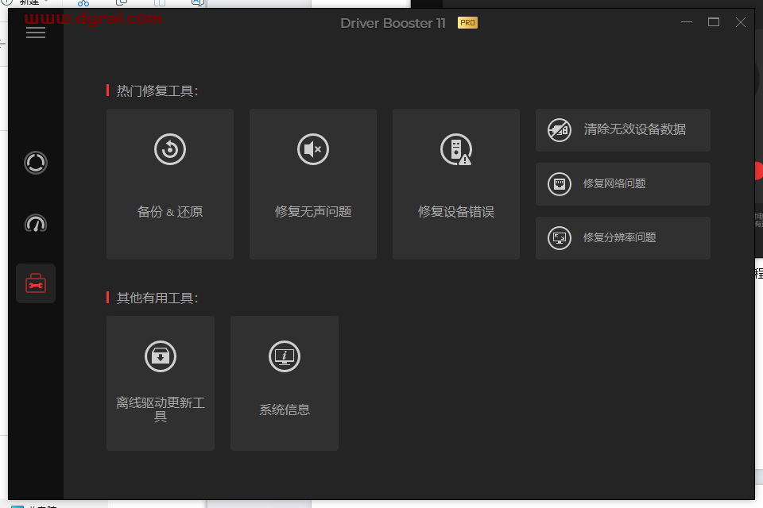Image resolution: width=763 pixels, height=508 pixels.
Task: Open the 修复设备错误 tool label
Action: point(456,212)
